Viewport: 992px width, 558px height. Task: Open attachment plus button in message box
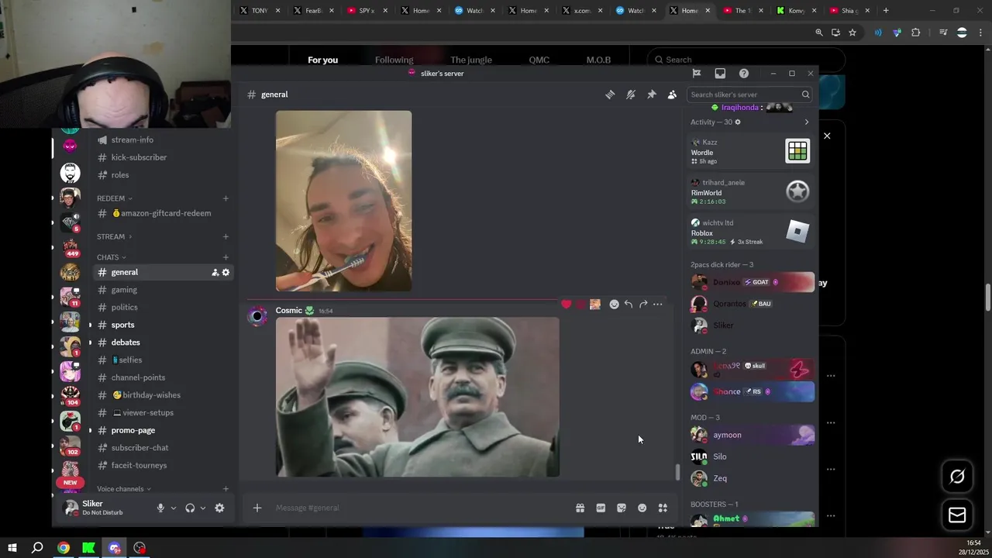coord(257,508)
